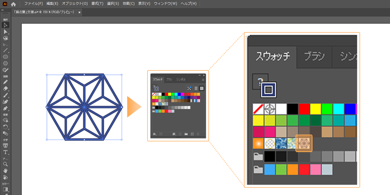The height and width of the screenshot is (195, 390).
Task: Click ブラシ tab in enlarged view
Action: coord(315,57)
